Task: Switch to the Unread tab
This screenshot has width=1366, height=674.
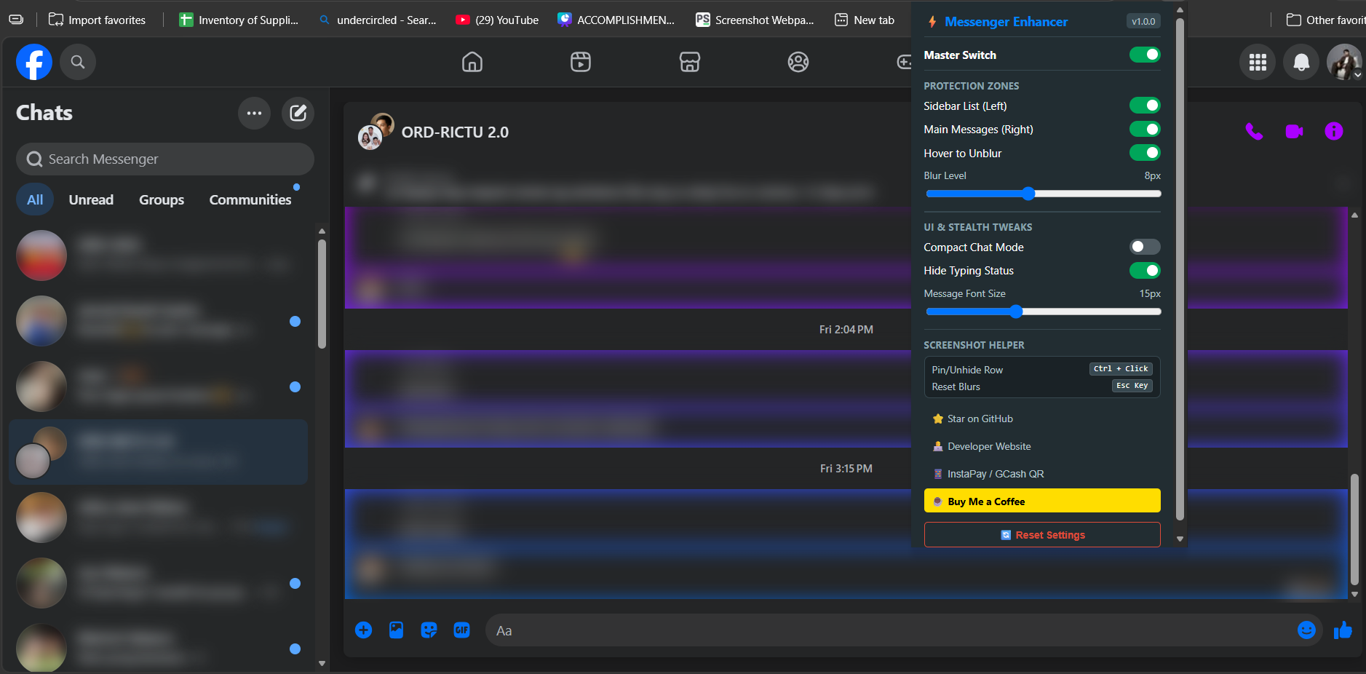Action: tap(91, 199)
